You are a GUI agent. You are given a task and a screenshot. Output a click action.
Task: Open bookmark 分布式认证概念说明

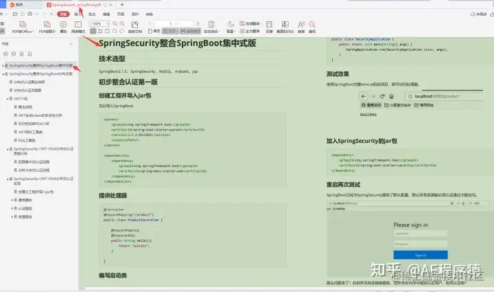point(30,82)
